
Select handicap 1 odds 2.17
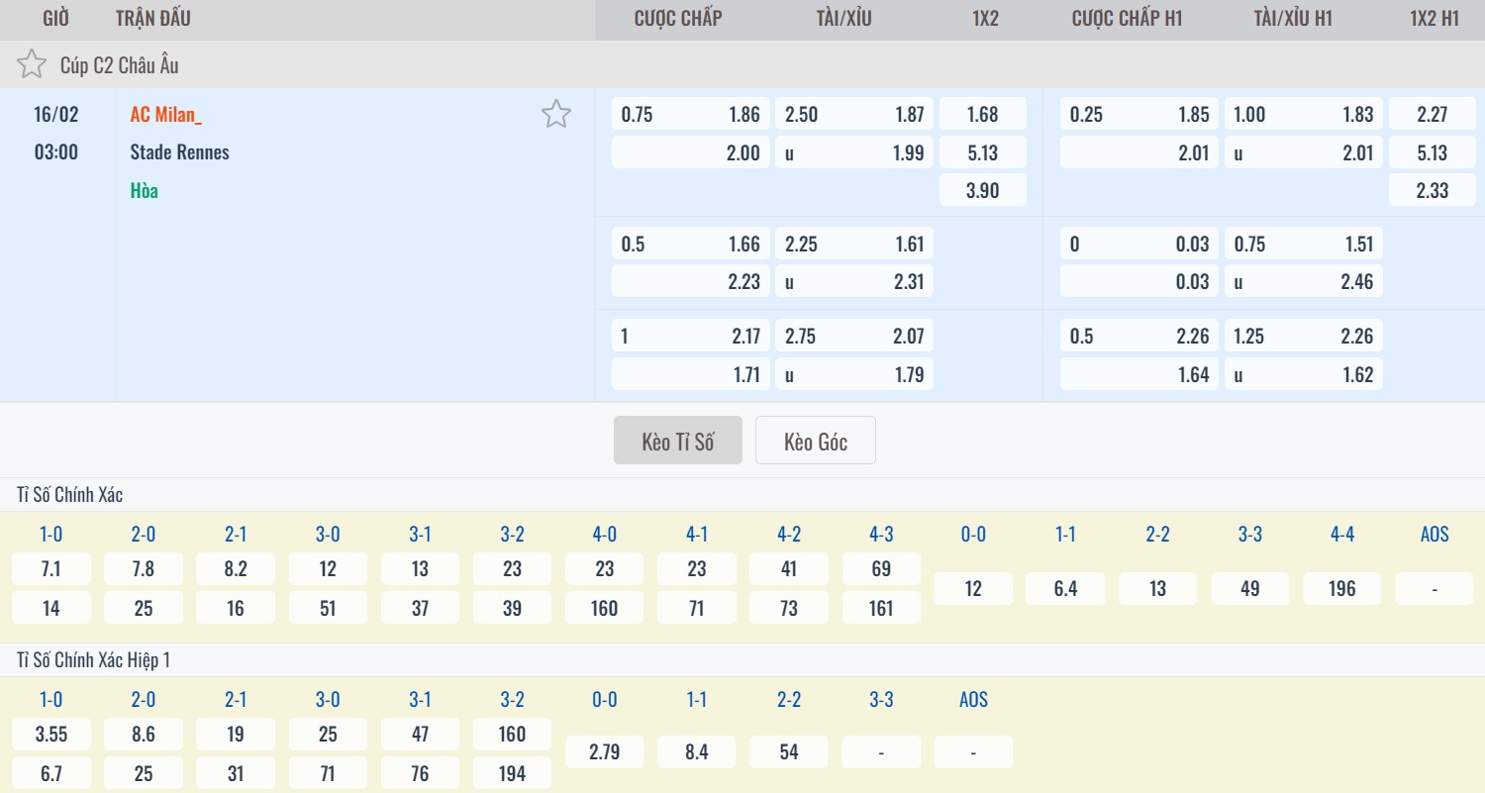690,337
